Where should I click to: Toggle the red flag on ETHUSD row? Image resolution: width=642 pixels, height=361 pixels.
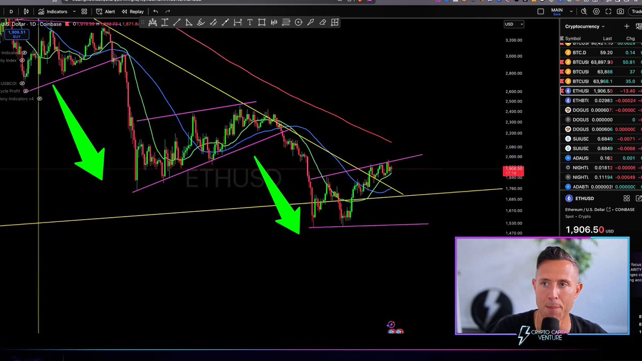[x=562, y=91]
